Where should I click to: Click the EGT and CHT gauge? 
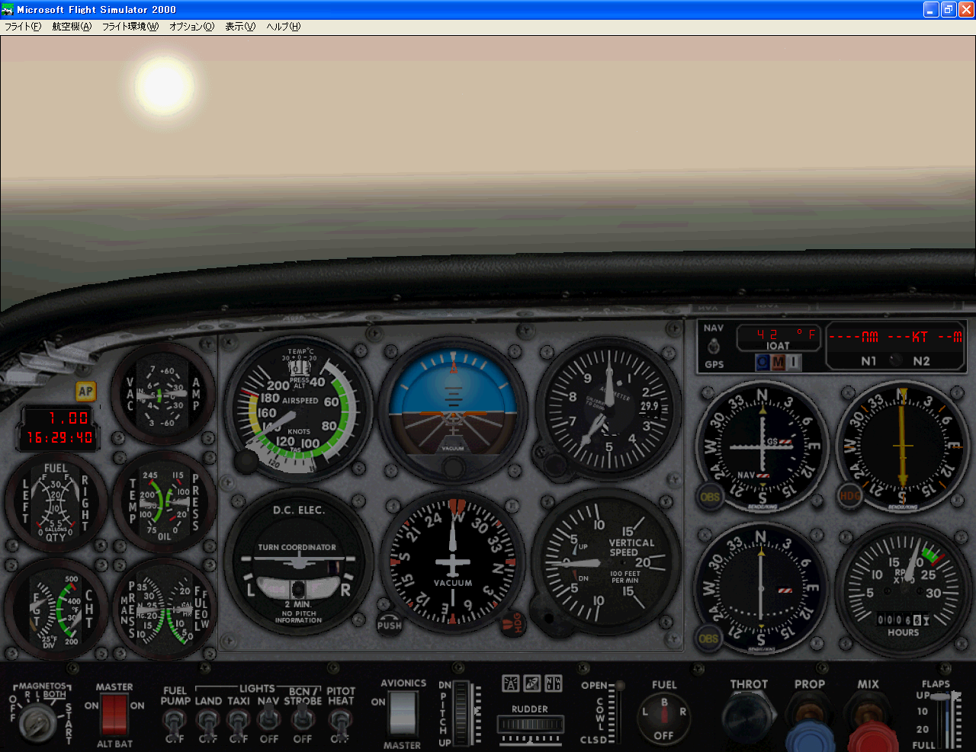click(56, 610)
